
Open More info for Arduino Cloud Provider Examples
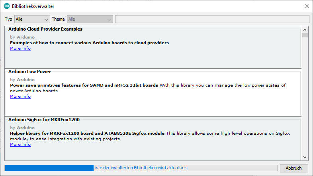(x=20, y=48)
